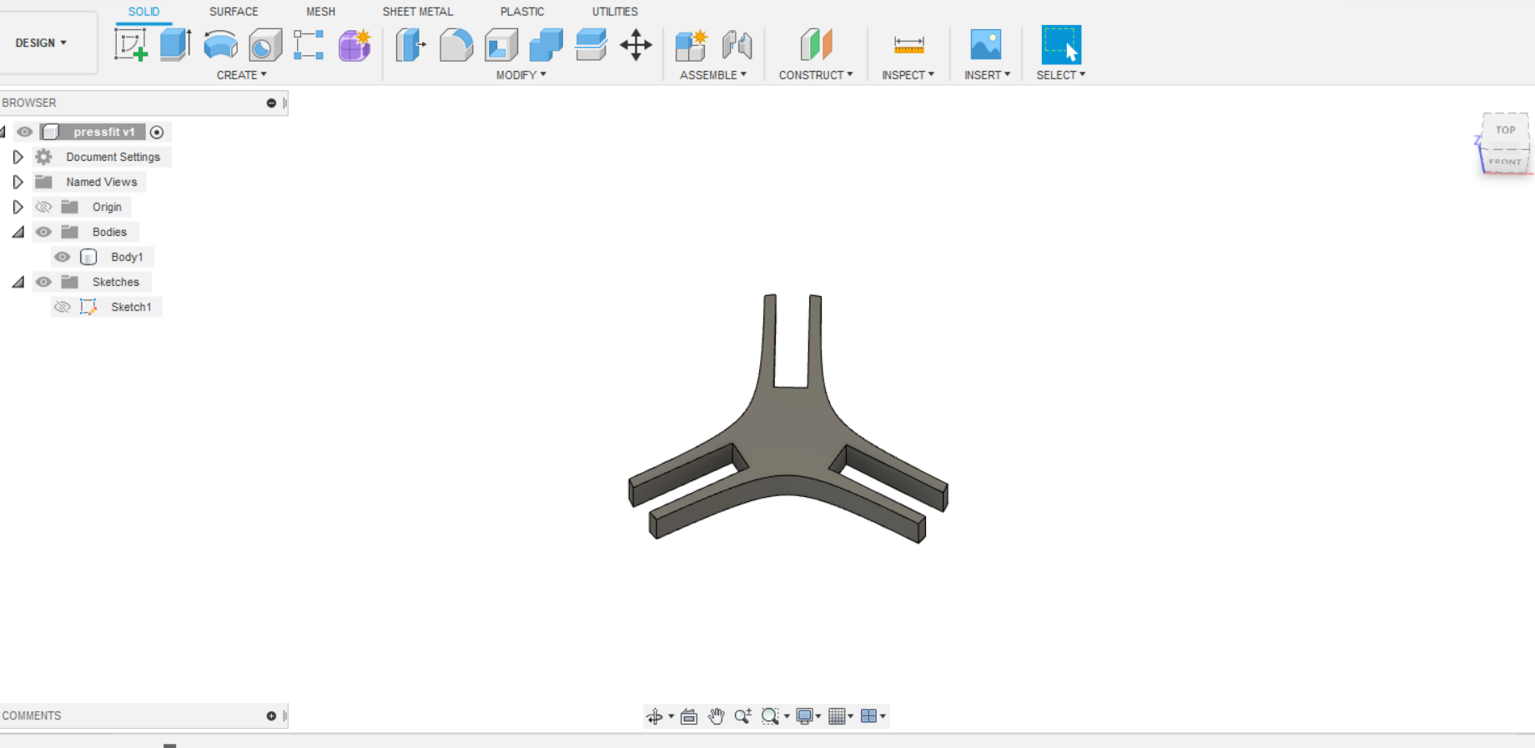
Task: Click the Hole tool icon
Action: click(265, 45)
